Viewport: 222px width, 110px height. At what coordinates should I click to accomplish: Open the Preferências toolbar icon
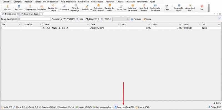pyautogui.click(x=87, y=8)
